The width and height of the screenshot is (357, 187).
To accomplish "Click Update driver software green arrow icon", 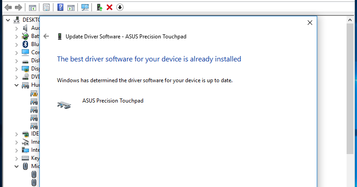I will (x=100, y=7).
